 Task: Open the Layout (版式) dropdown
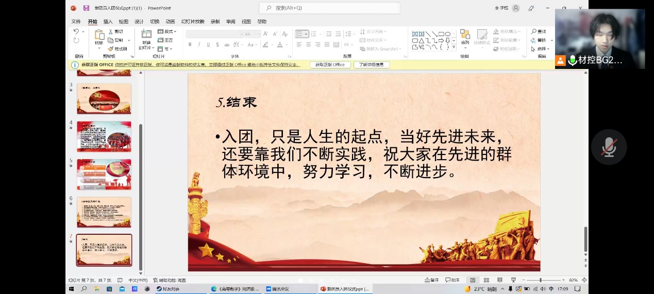pyautogui.click(x=167, y=32)
